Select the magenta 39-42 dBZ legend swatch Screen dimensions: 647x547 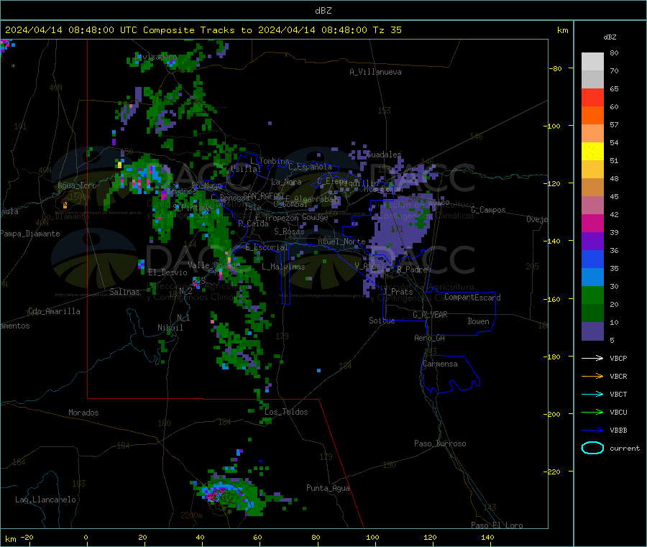click(592, 223)
